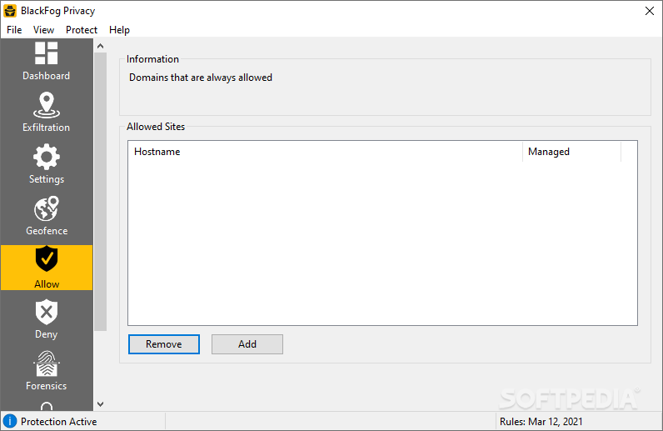Sort by the Managed column header

pyautogui.click(x=571, y=152)
